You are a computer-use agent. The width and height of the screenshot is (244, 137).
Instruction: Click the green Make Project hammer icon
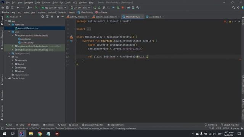pos(36,8)
